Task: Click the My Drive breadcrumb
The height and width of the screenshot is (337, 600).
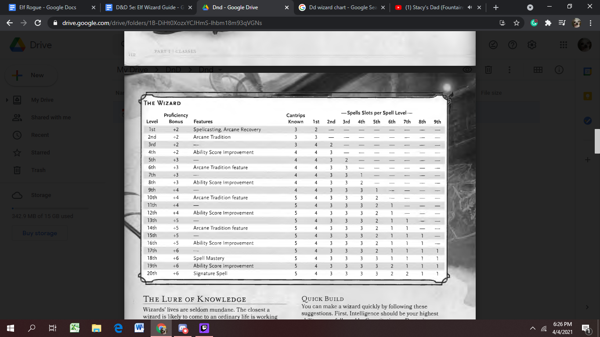Action: tap(132, 70)
